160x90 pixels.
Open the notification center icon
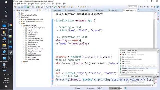6,86
